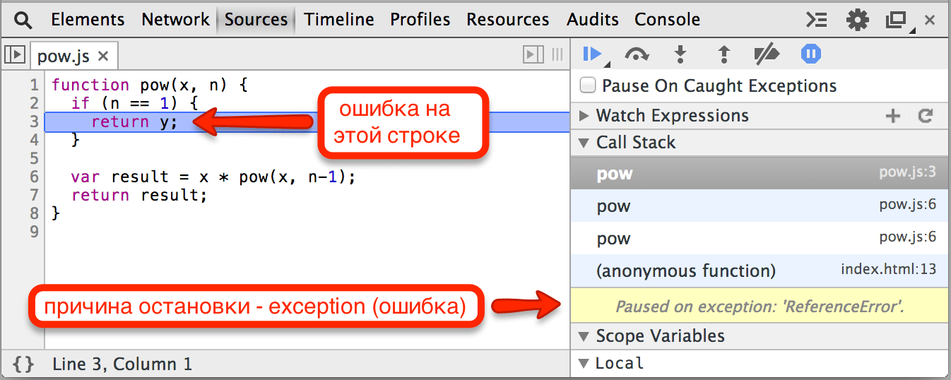This screenshot has height=380, width=951.
Task: Expand the Watch Expressions section
Action: (584, 116)
